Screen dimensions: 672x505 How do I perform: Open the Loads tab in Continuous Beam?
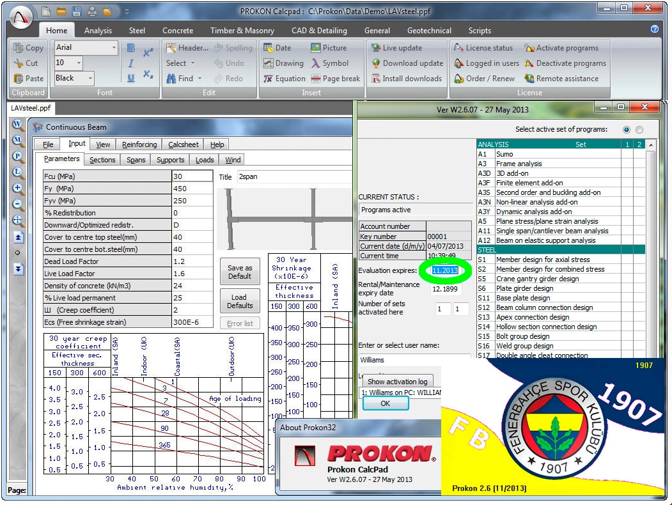205,160
